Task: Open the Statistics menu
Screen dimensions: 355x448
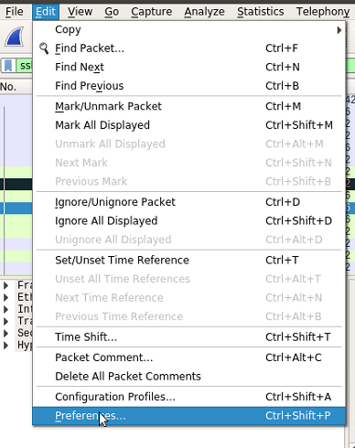Action: 261,12
